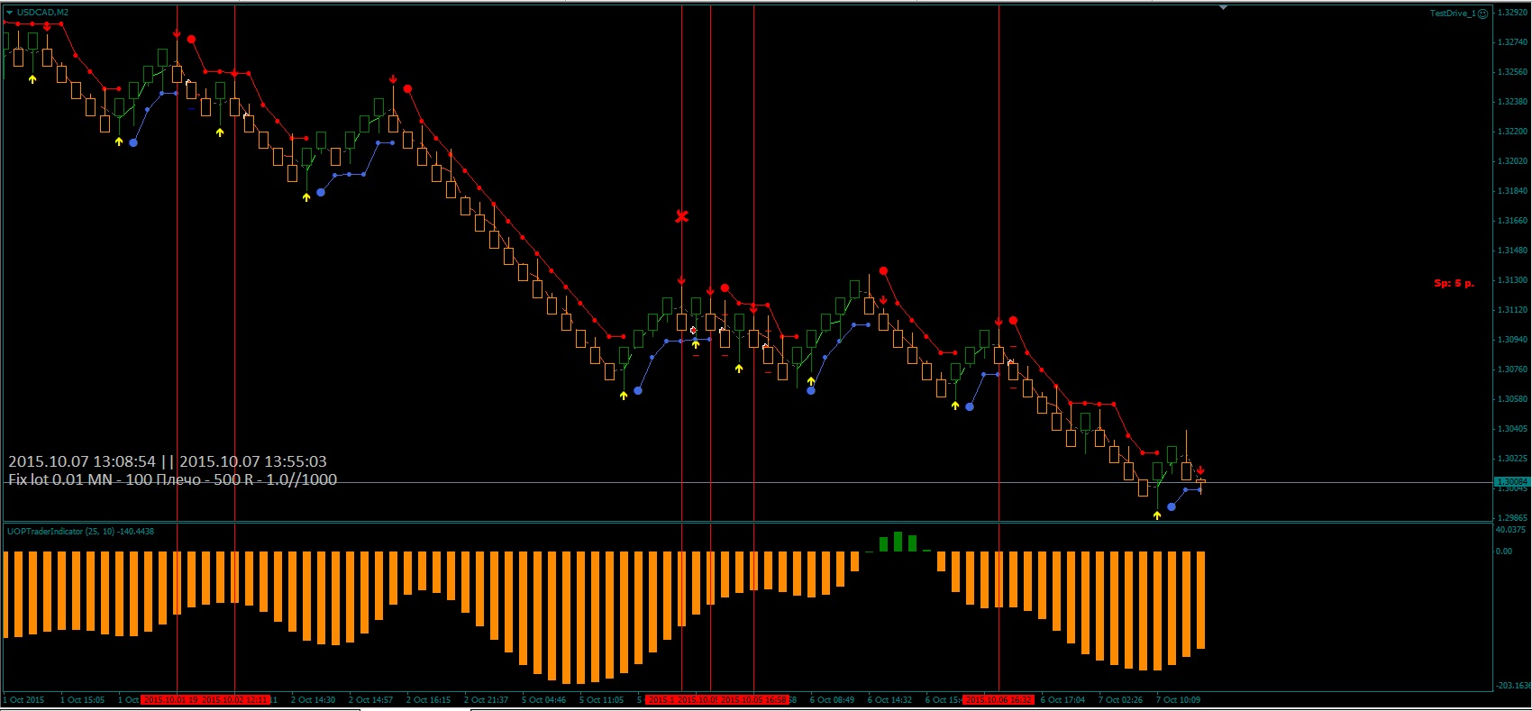Click the '2 Oct 14:57' time axis label
Viewport: 1532px width, 711px height.
[x=371, y=699]
